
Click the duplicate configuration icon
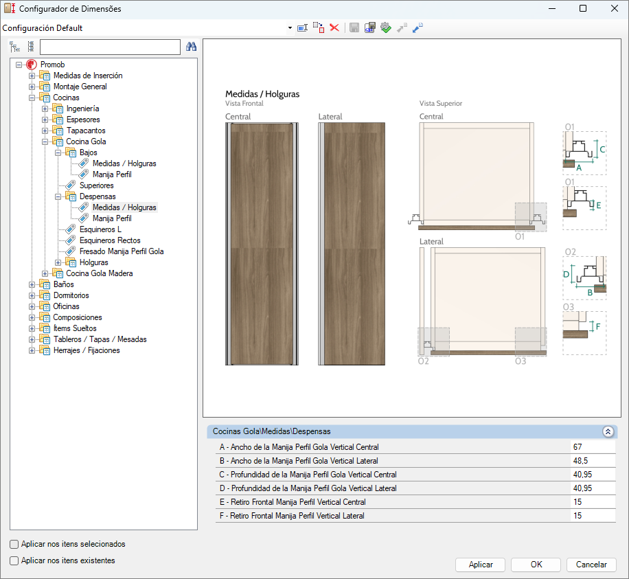319,27
